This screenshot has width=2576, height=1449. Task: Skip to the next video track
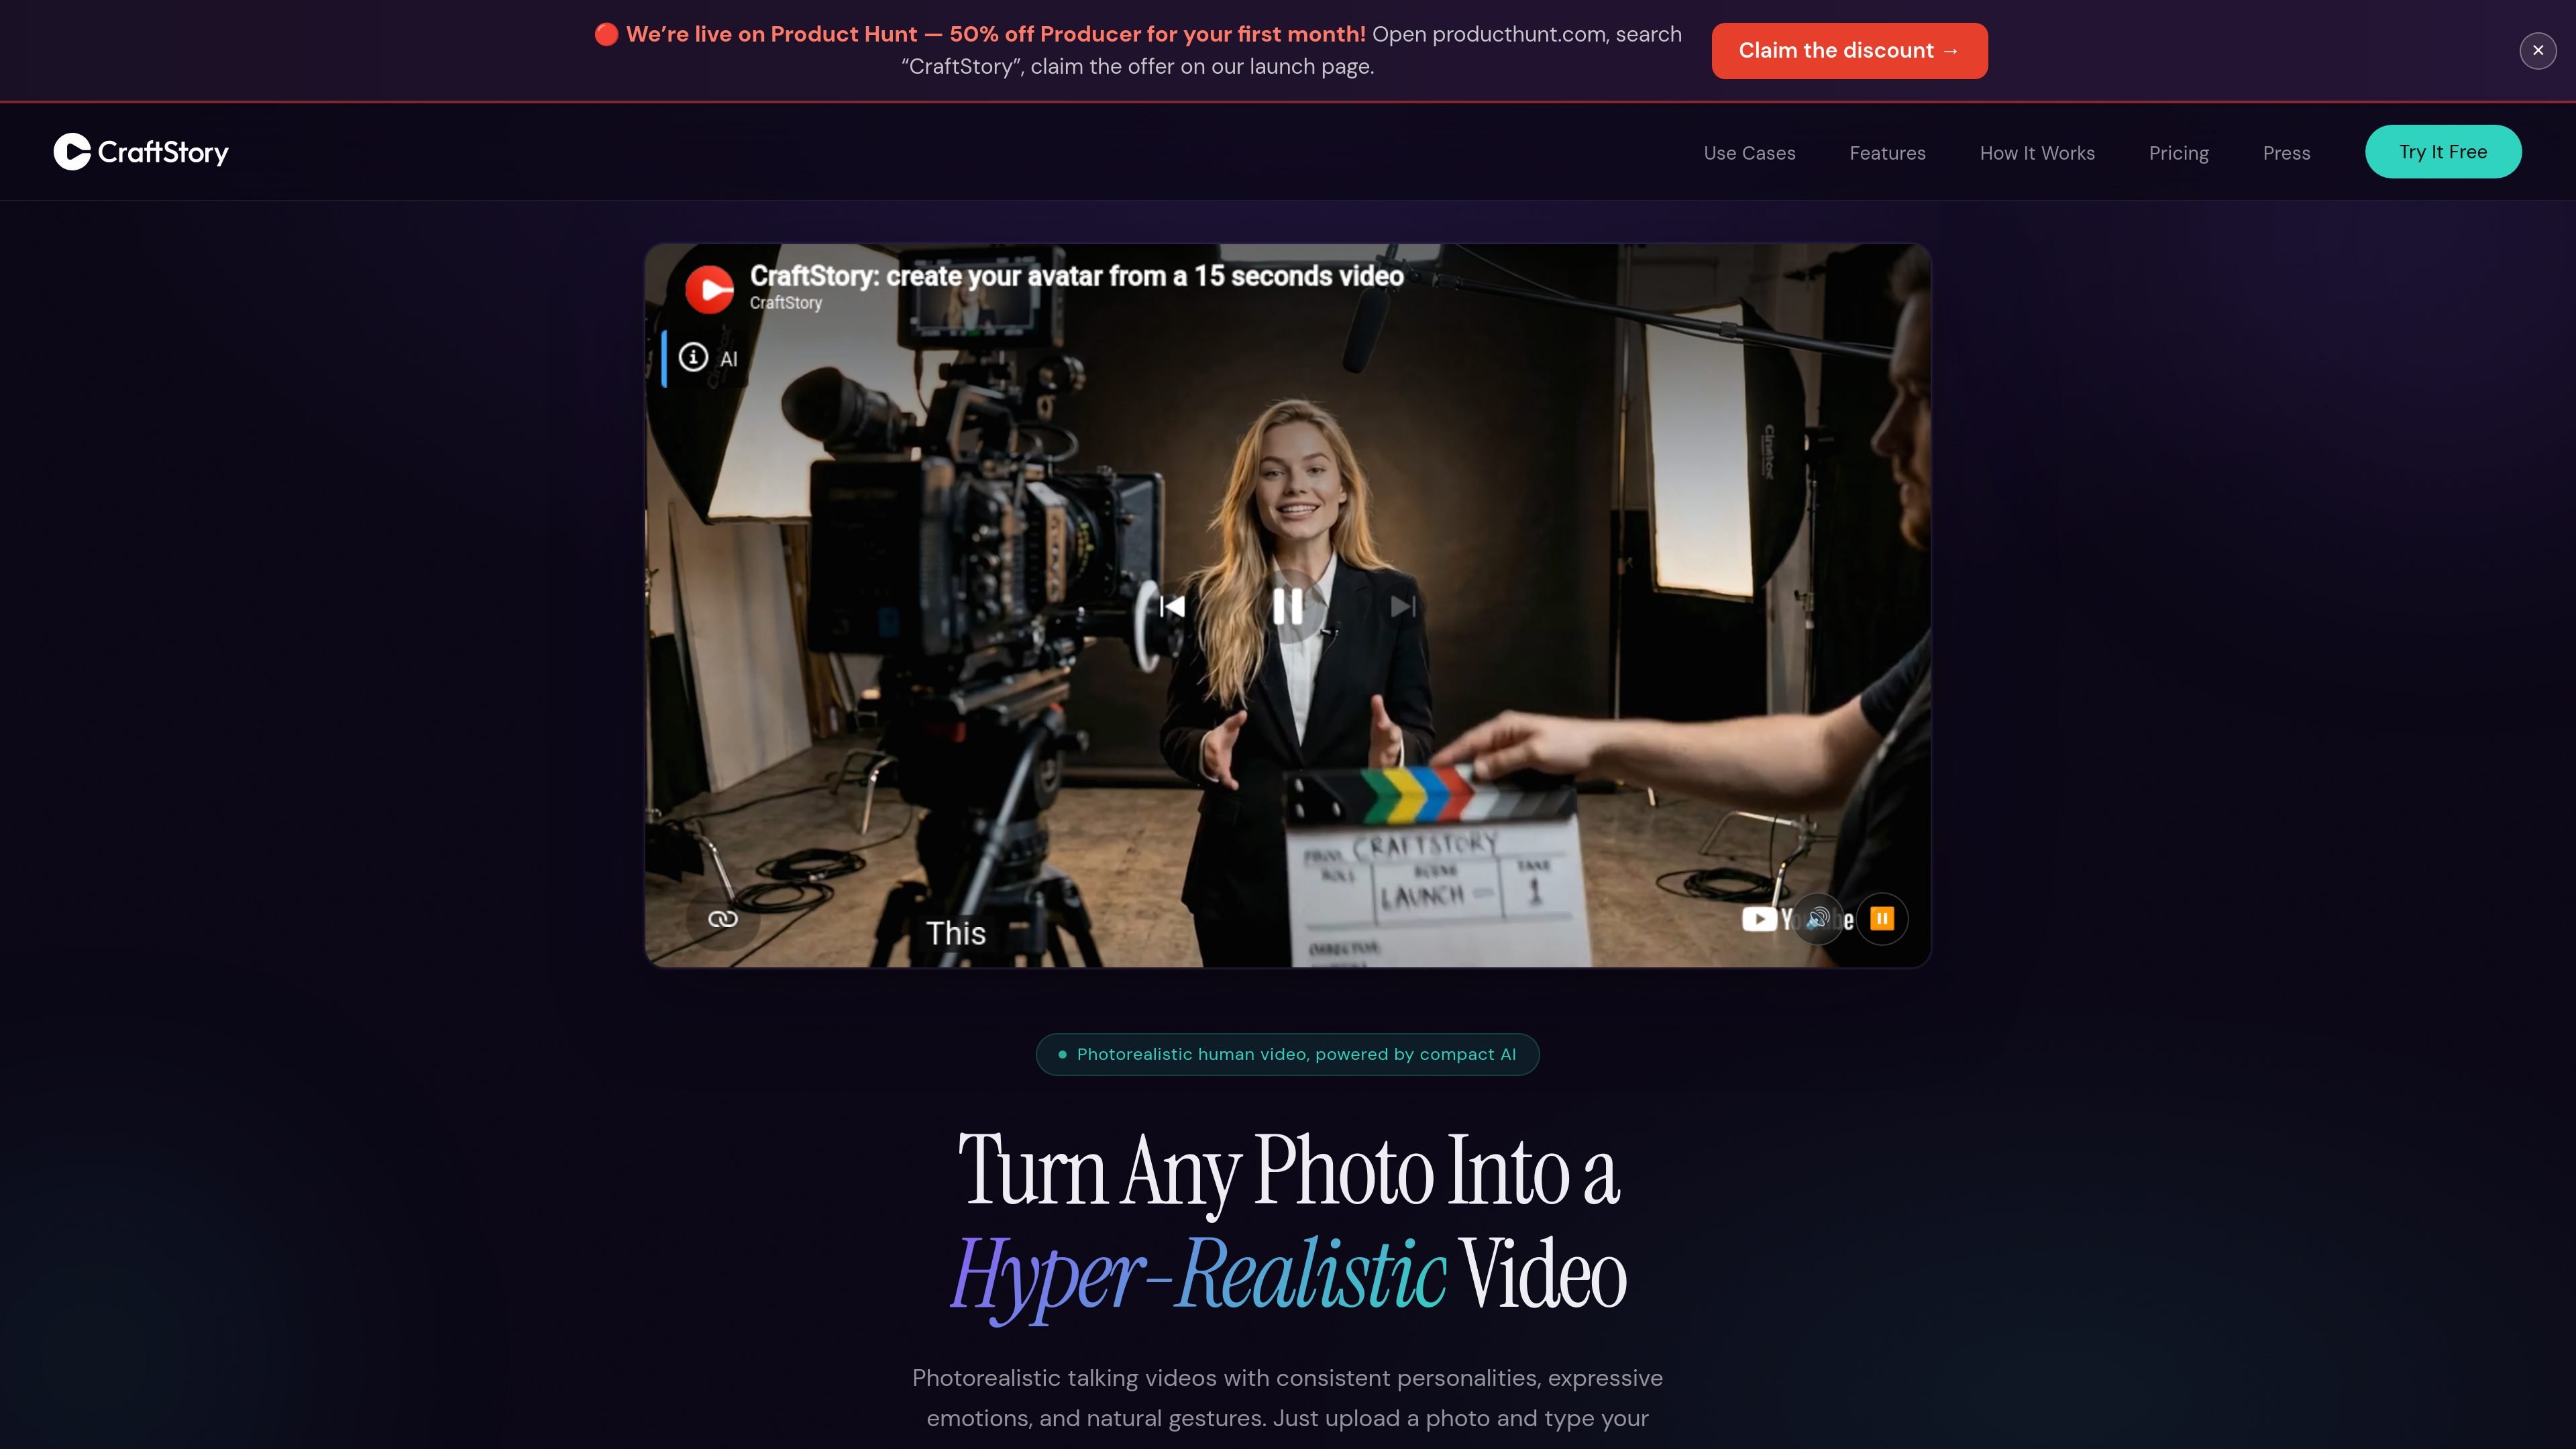[1403, 606]
